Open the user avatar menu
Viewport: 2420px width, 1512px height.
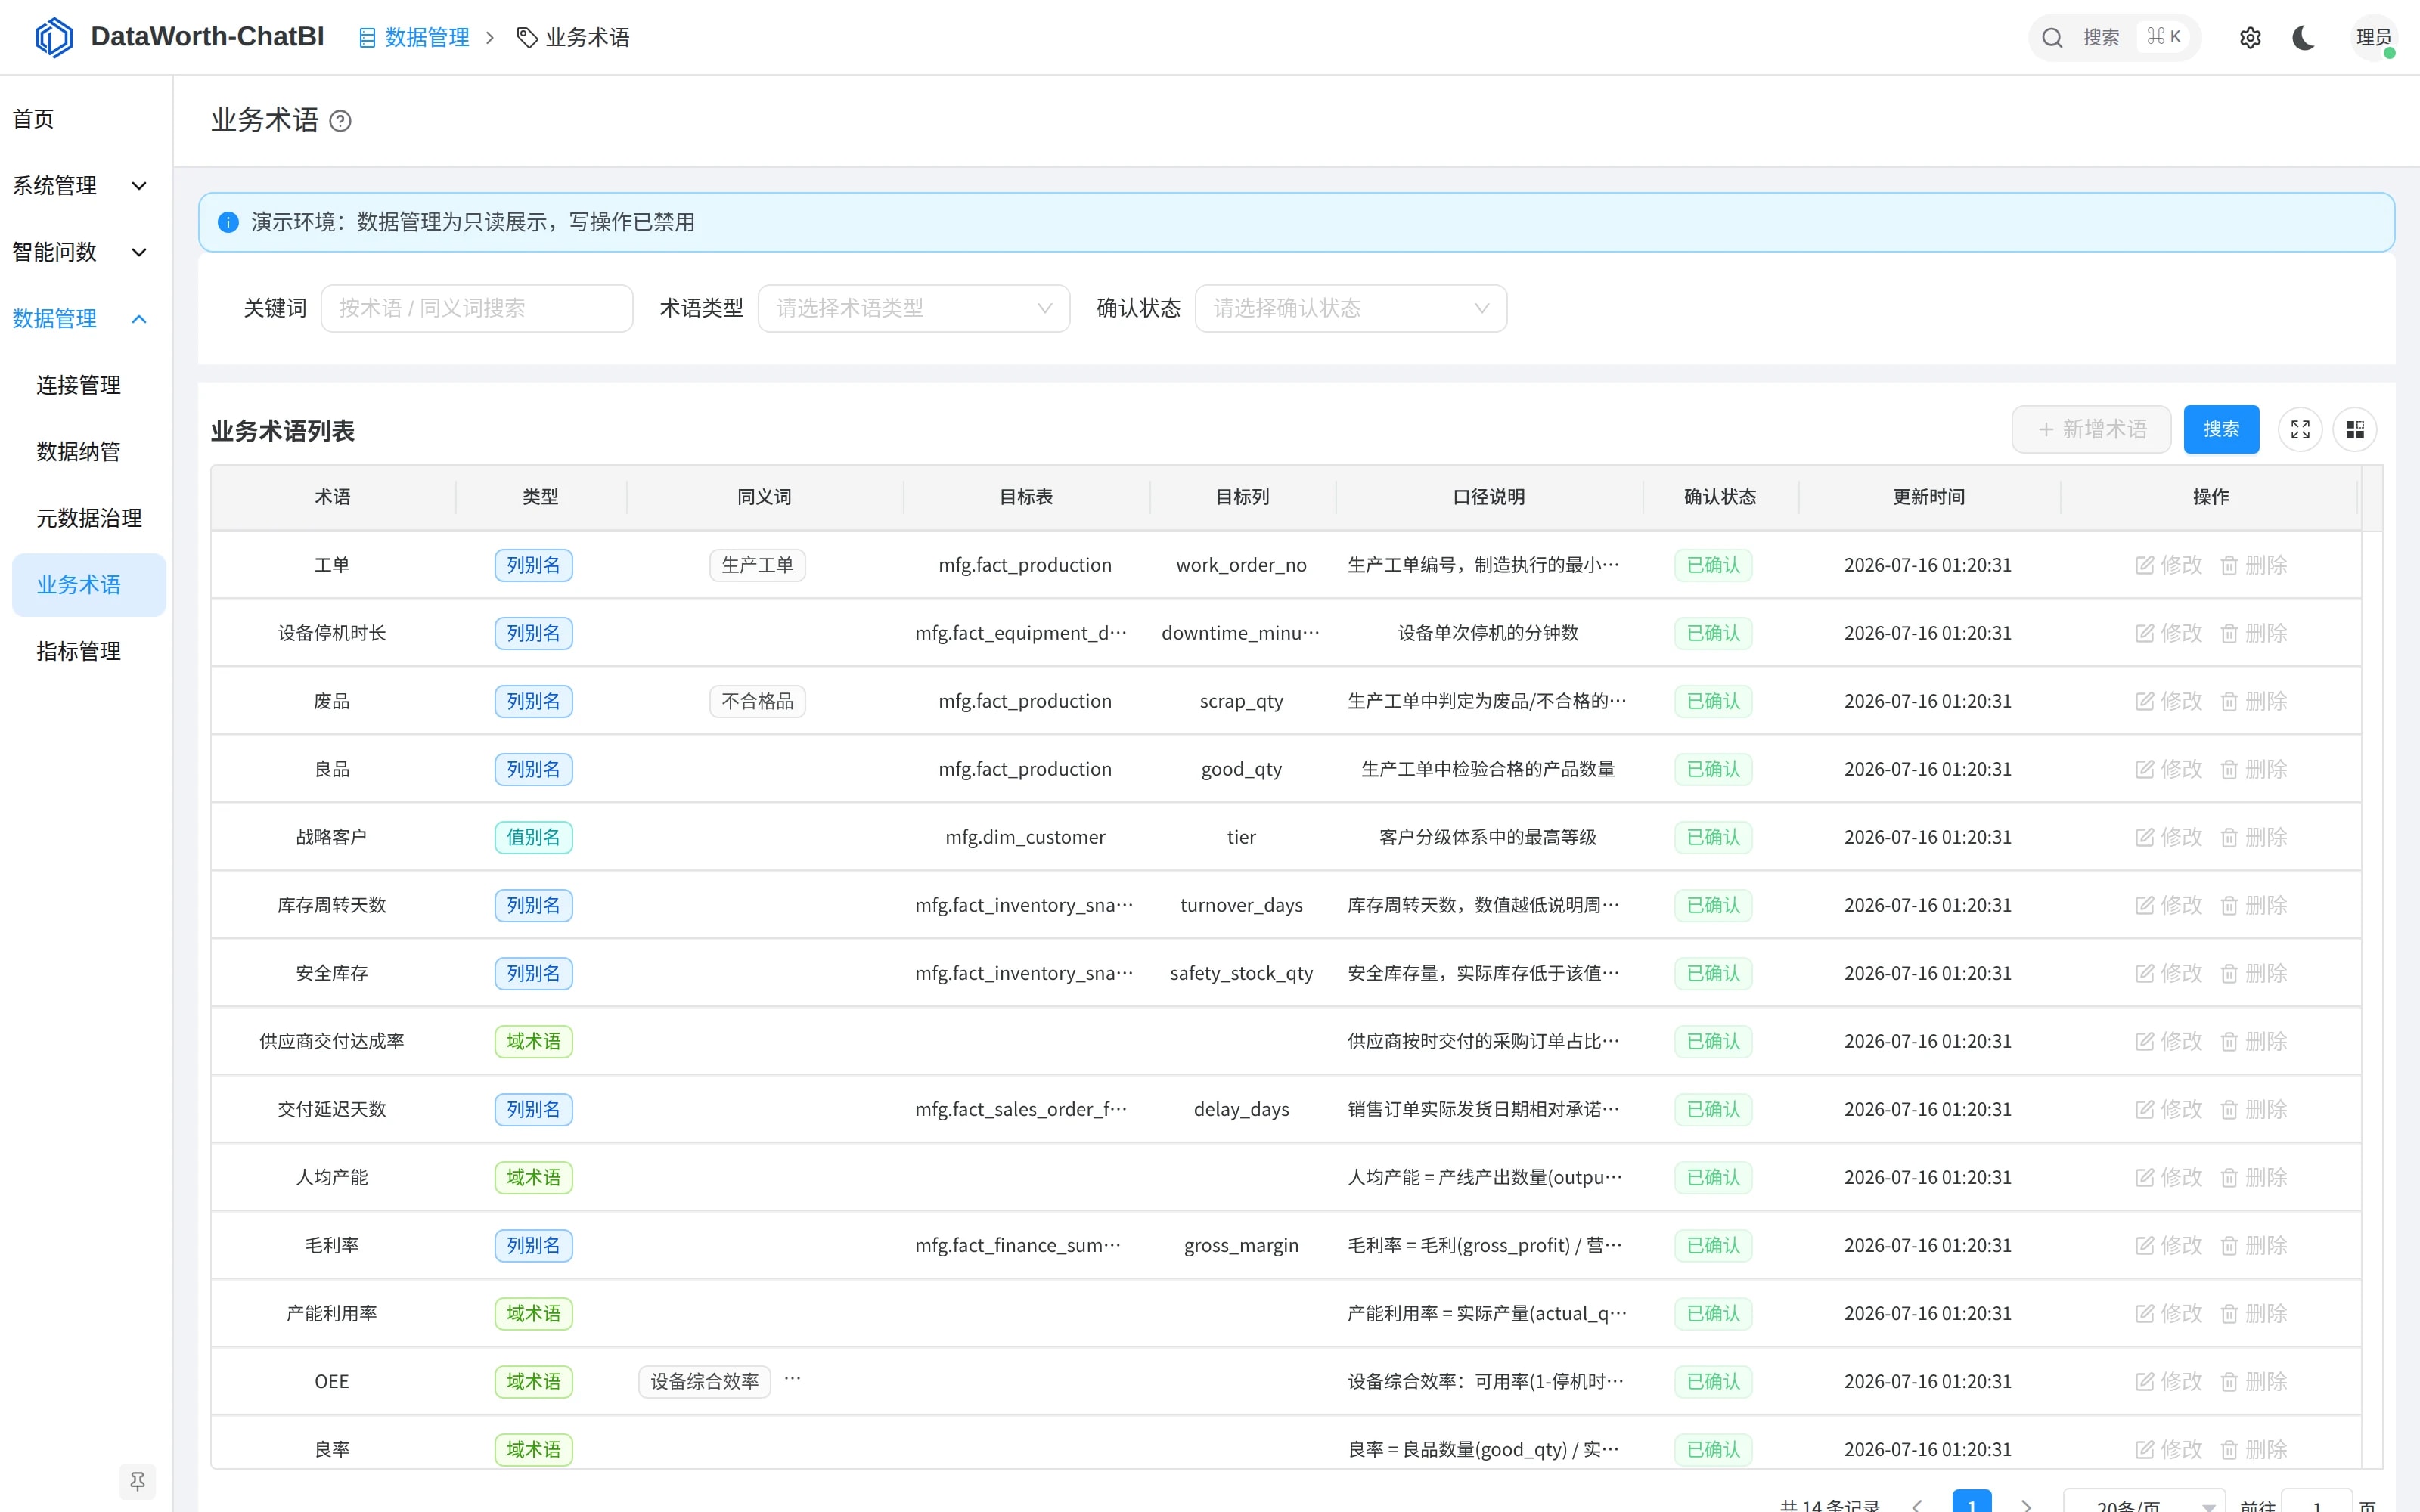pos(2373,38)
